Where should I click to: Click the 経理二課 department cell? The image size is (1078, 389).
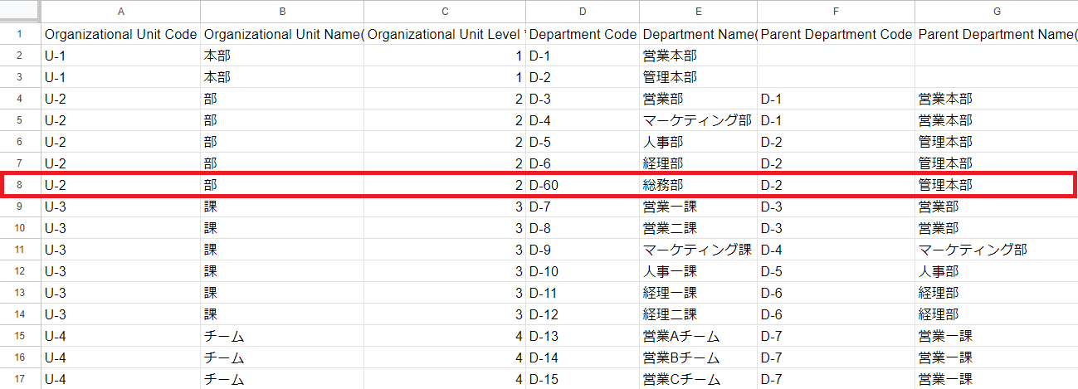698,314
